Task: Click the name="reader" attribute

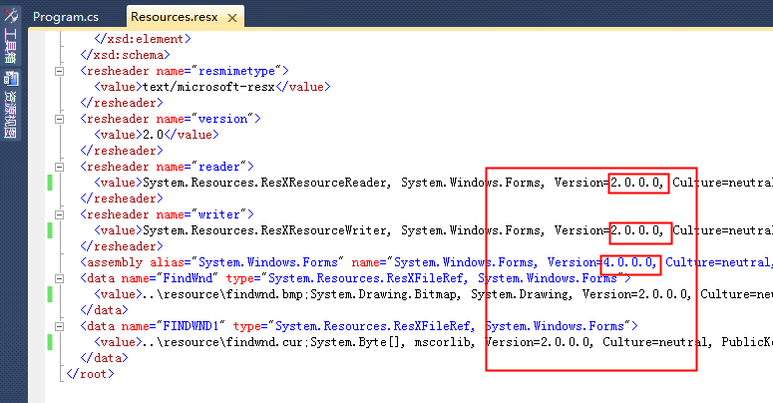Action: pyautogui.click(x=201, y=167)
